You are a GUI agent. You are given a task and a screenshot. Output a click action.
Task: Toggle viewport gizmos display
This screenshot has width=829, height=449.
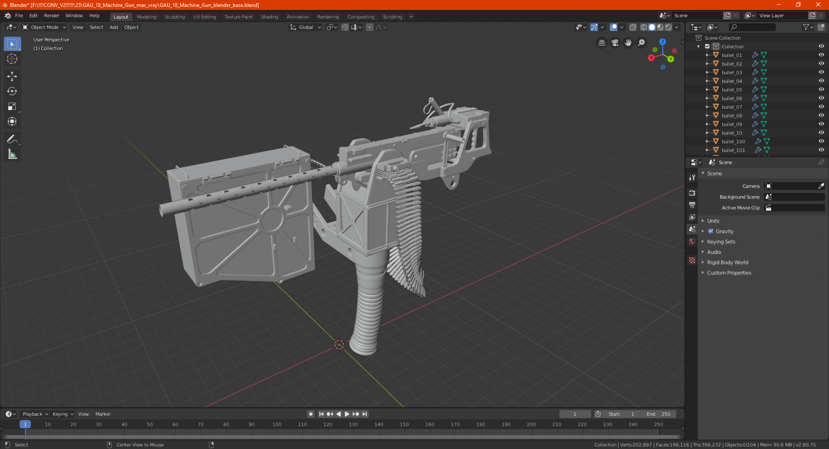[x=594, y=27]
